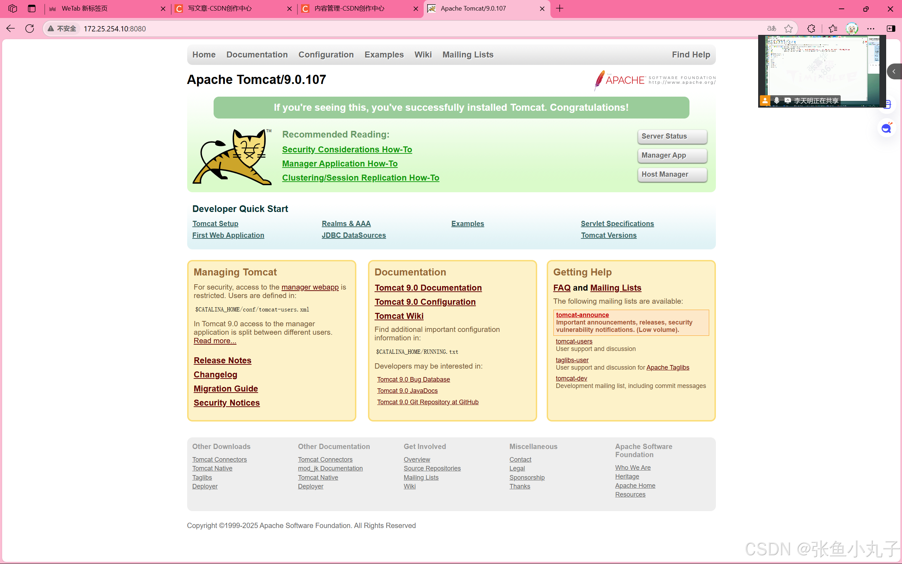Open the Tomcat Setup link

(215, 223)
